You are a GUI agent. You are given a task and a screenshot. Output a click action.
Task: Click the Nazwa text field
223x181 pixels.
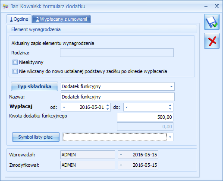click(x=118, y=97)
